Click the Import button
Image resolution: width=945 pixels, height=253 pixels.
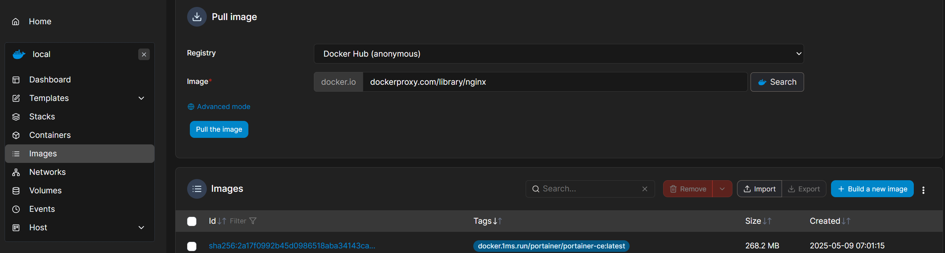coord(759,189)
